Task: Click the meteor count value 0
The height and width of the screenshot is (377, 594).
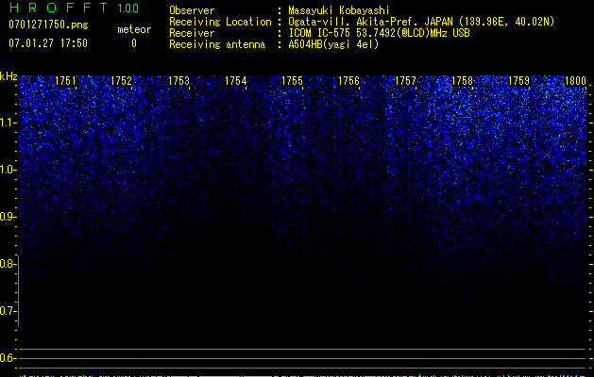Action: [x=134, y=43]
